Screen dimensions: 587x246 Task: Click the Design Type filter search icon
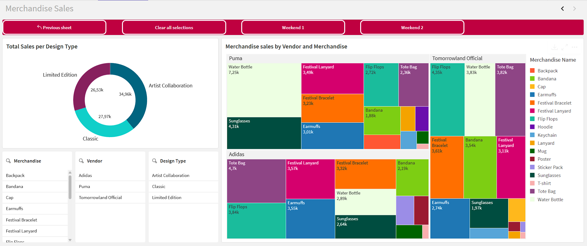154,161
